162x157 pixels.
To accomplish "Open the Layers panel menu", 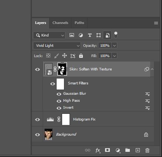I will pos(156,23).
